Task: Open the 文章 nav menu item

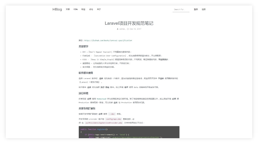Action: [68, 9]
